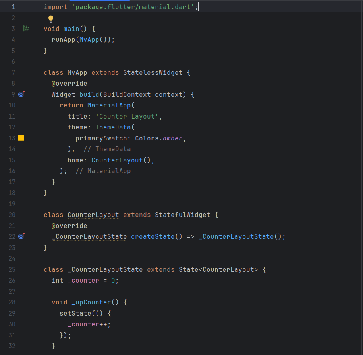
Task: Click line number 28 in the gutter
Action: (12, 302)
